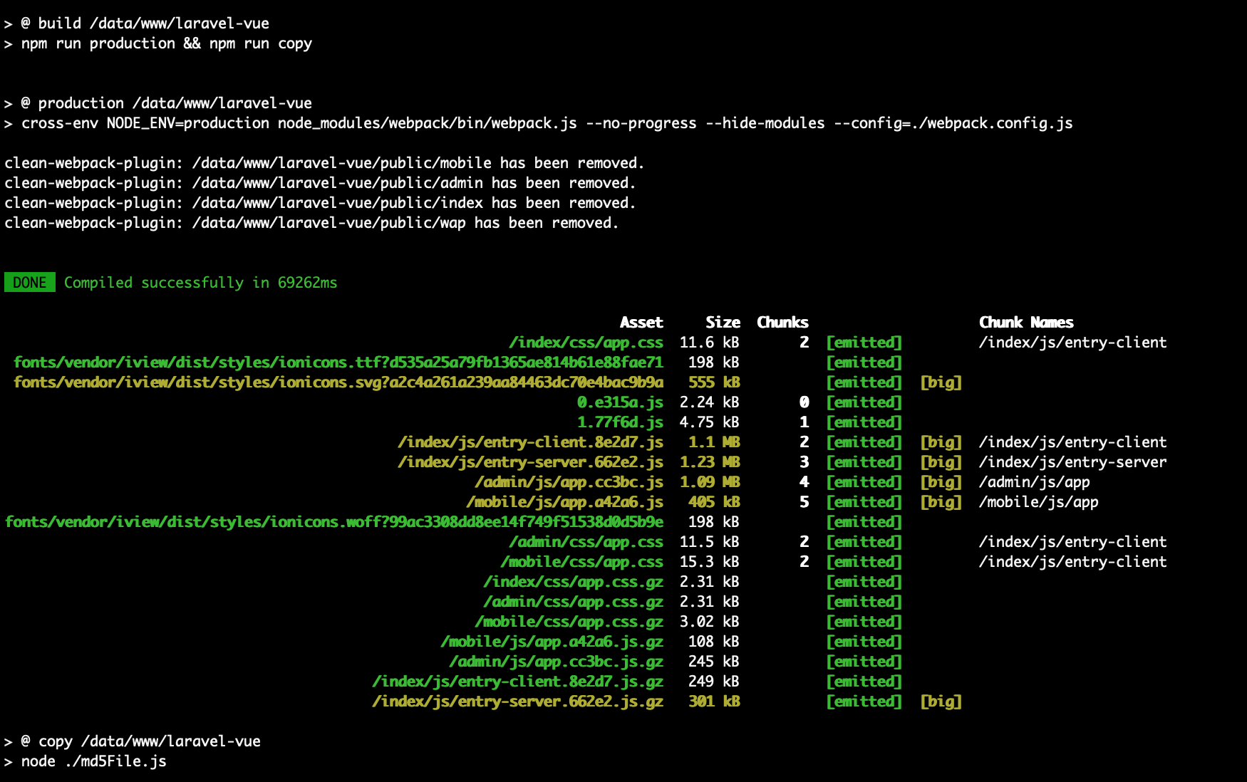Image resolution: width=1247 pixels, height=782 pixels.
Task: Click the size value '3.02 kB'
Action: click(710, 622)
